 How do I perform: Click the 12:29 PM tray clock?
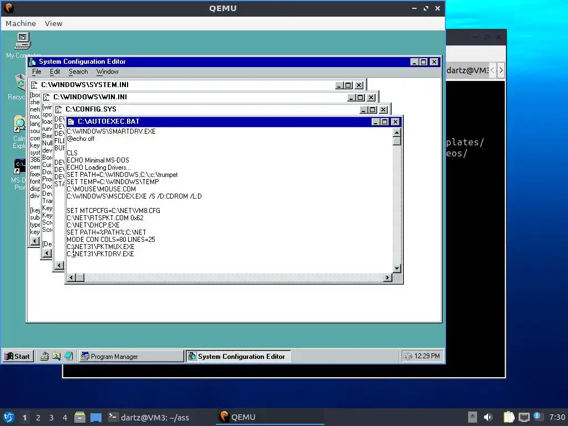[x=427, y=356]
